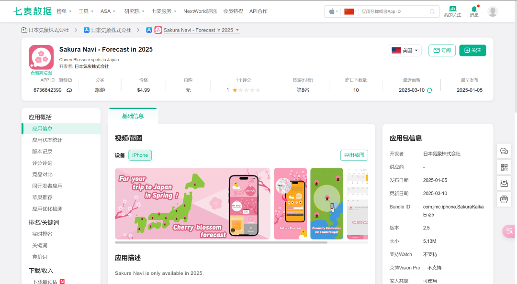This screenshot has height=284, width=517.
Task: Open the first 日本気象株式会社 breadcrumb
Action: click(x=48, y=30)
